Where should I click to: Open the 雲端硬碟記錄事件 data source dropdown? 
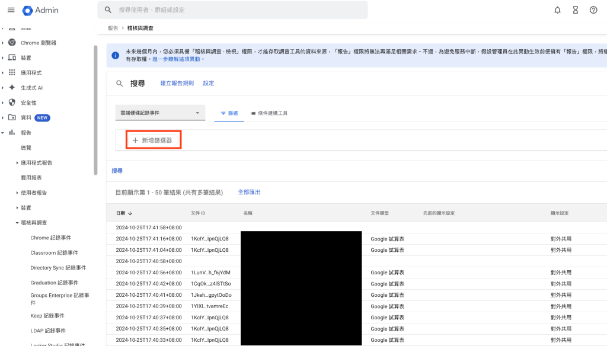(x=160, y=113)
